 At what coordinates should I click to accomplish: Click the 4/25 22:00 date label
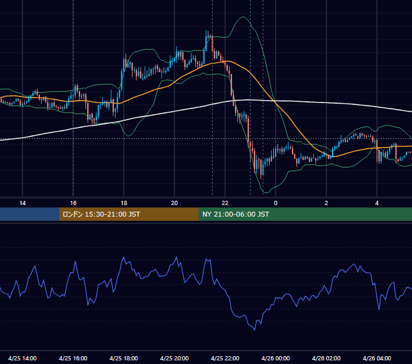coord(225,358)
